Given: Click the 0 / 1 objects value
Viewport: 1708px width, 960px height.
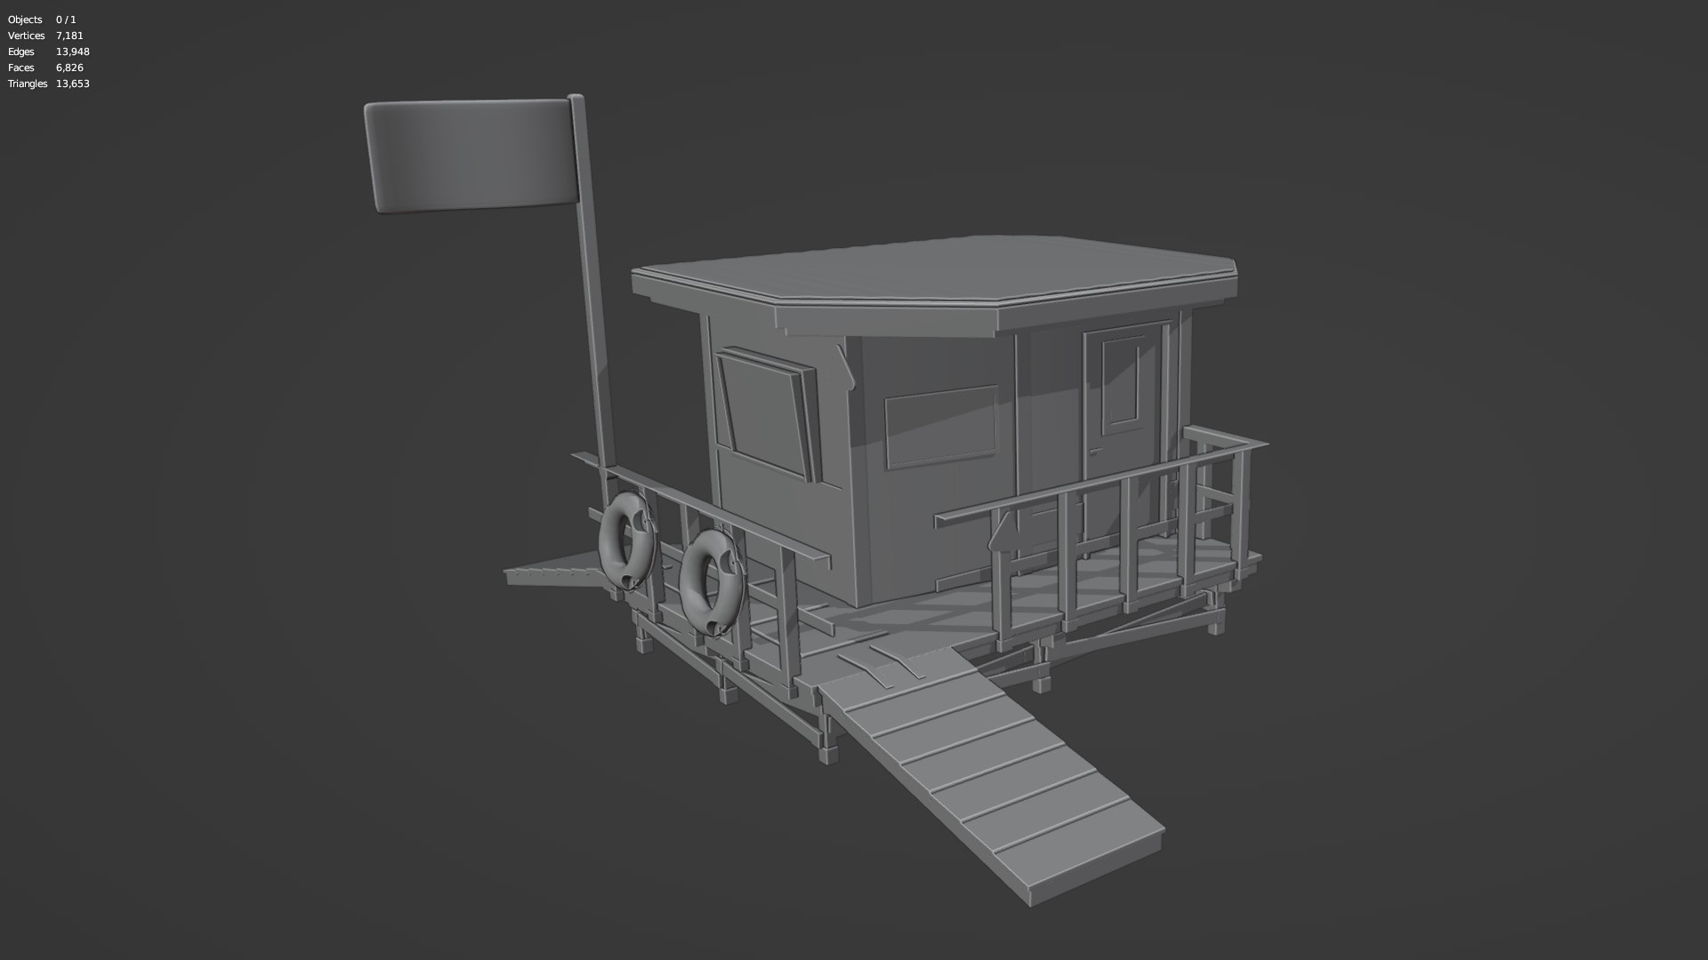Looking at the screenshot, I should click(x=64, y=20).
